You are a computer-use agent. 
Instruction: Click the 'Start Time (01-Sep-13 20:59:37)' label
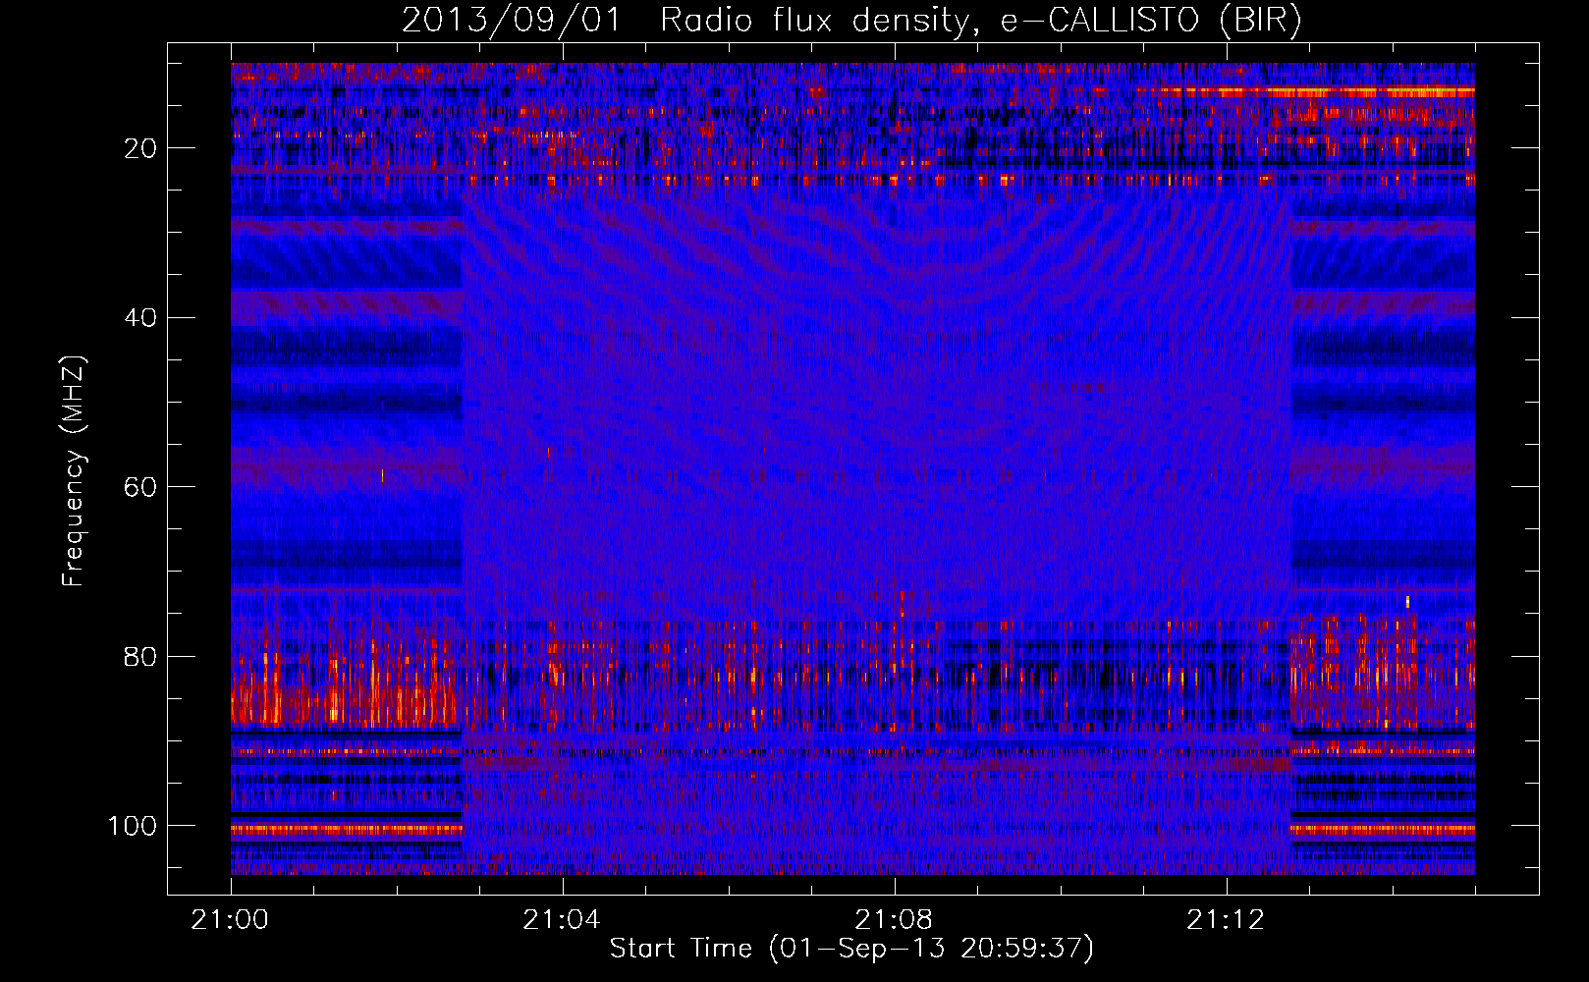[851, 949]
